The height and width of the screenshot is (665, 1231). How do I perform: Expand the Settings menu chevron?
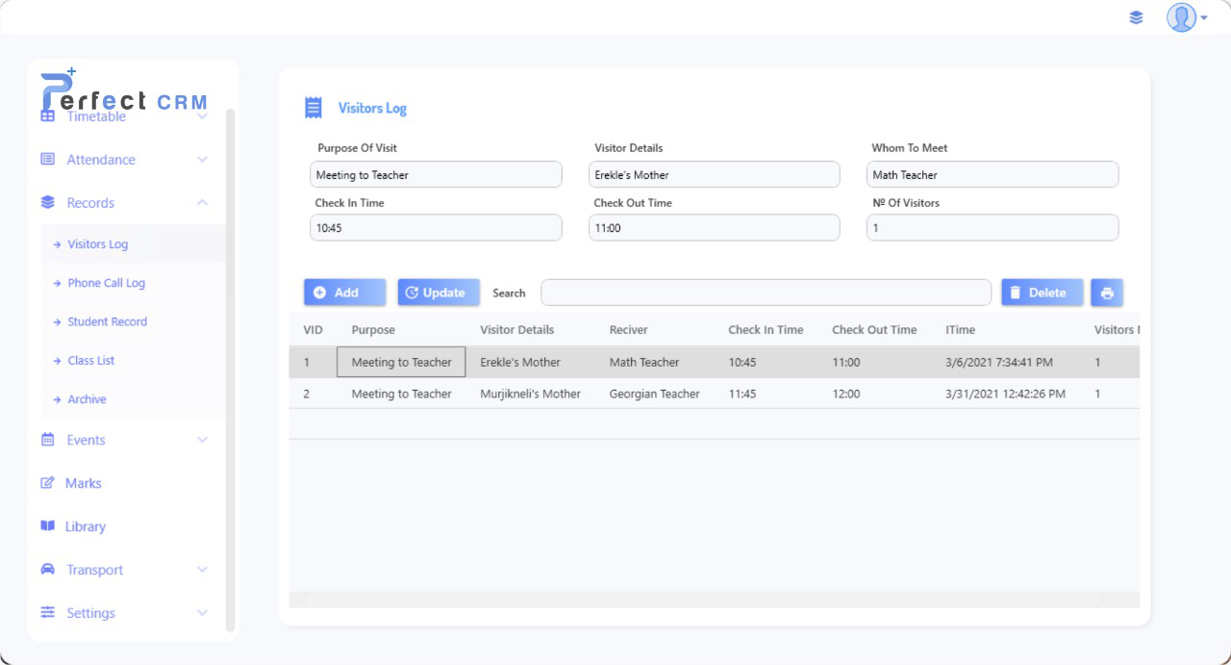pyautogui.click(x=202, y=612)
